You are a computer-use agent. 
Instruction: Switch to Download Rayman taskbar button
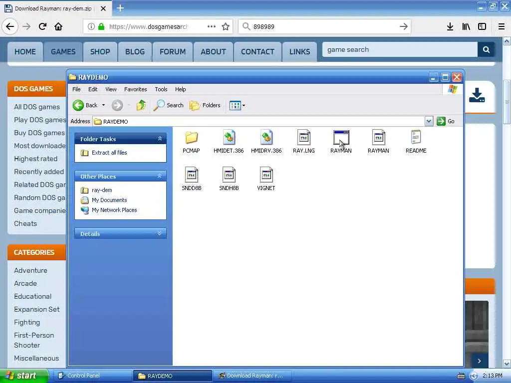tap(252, 376)
